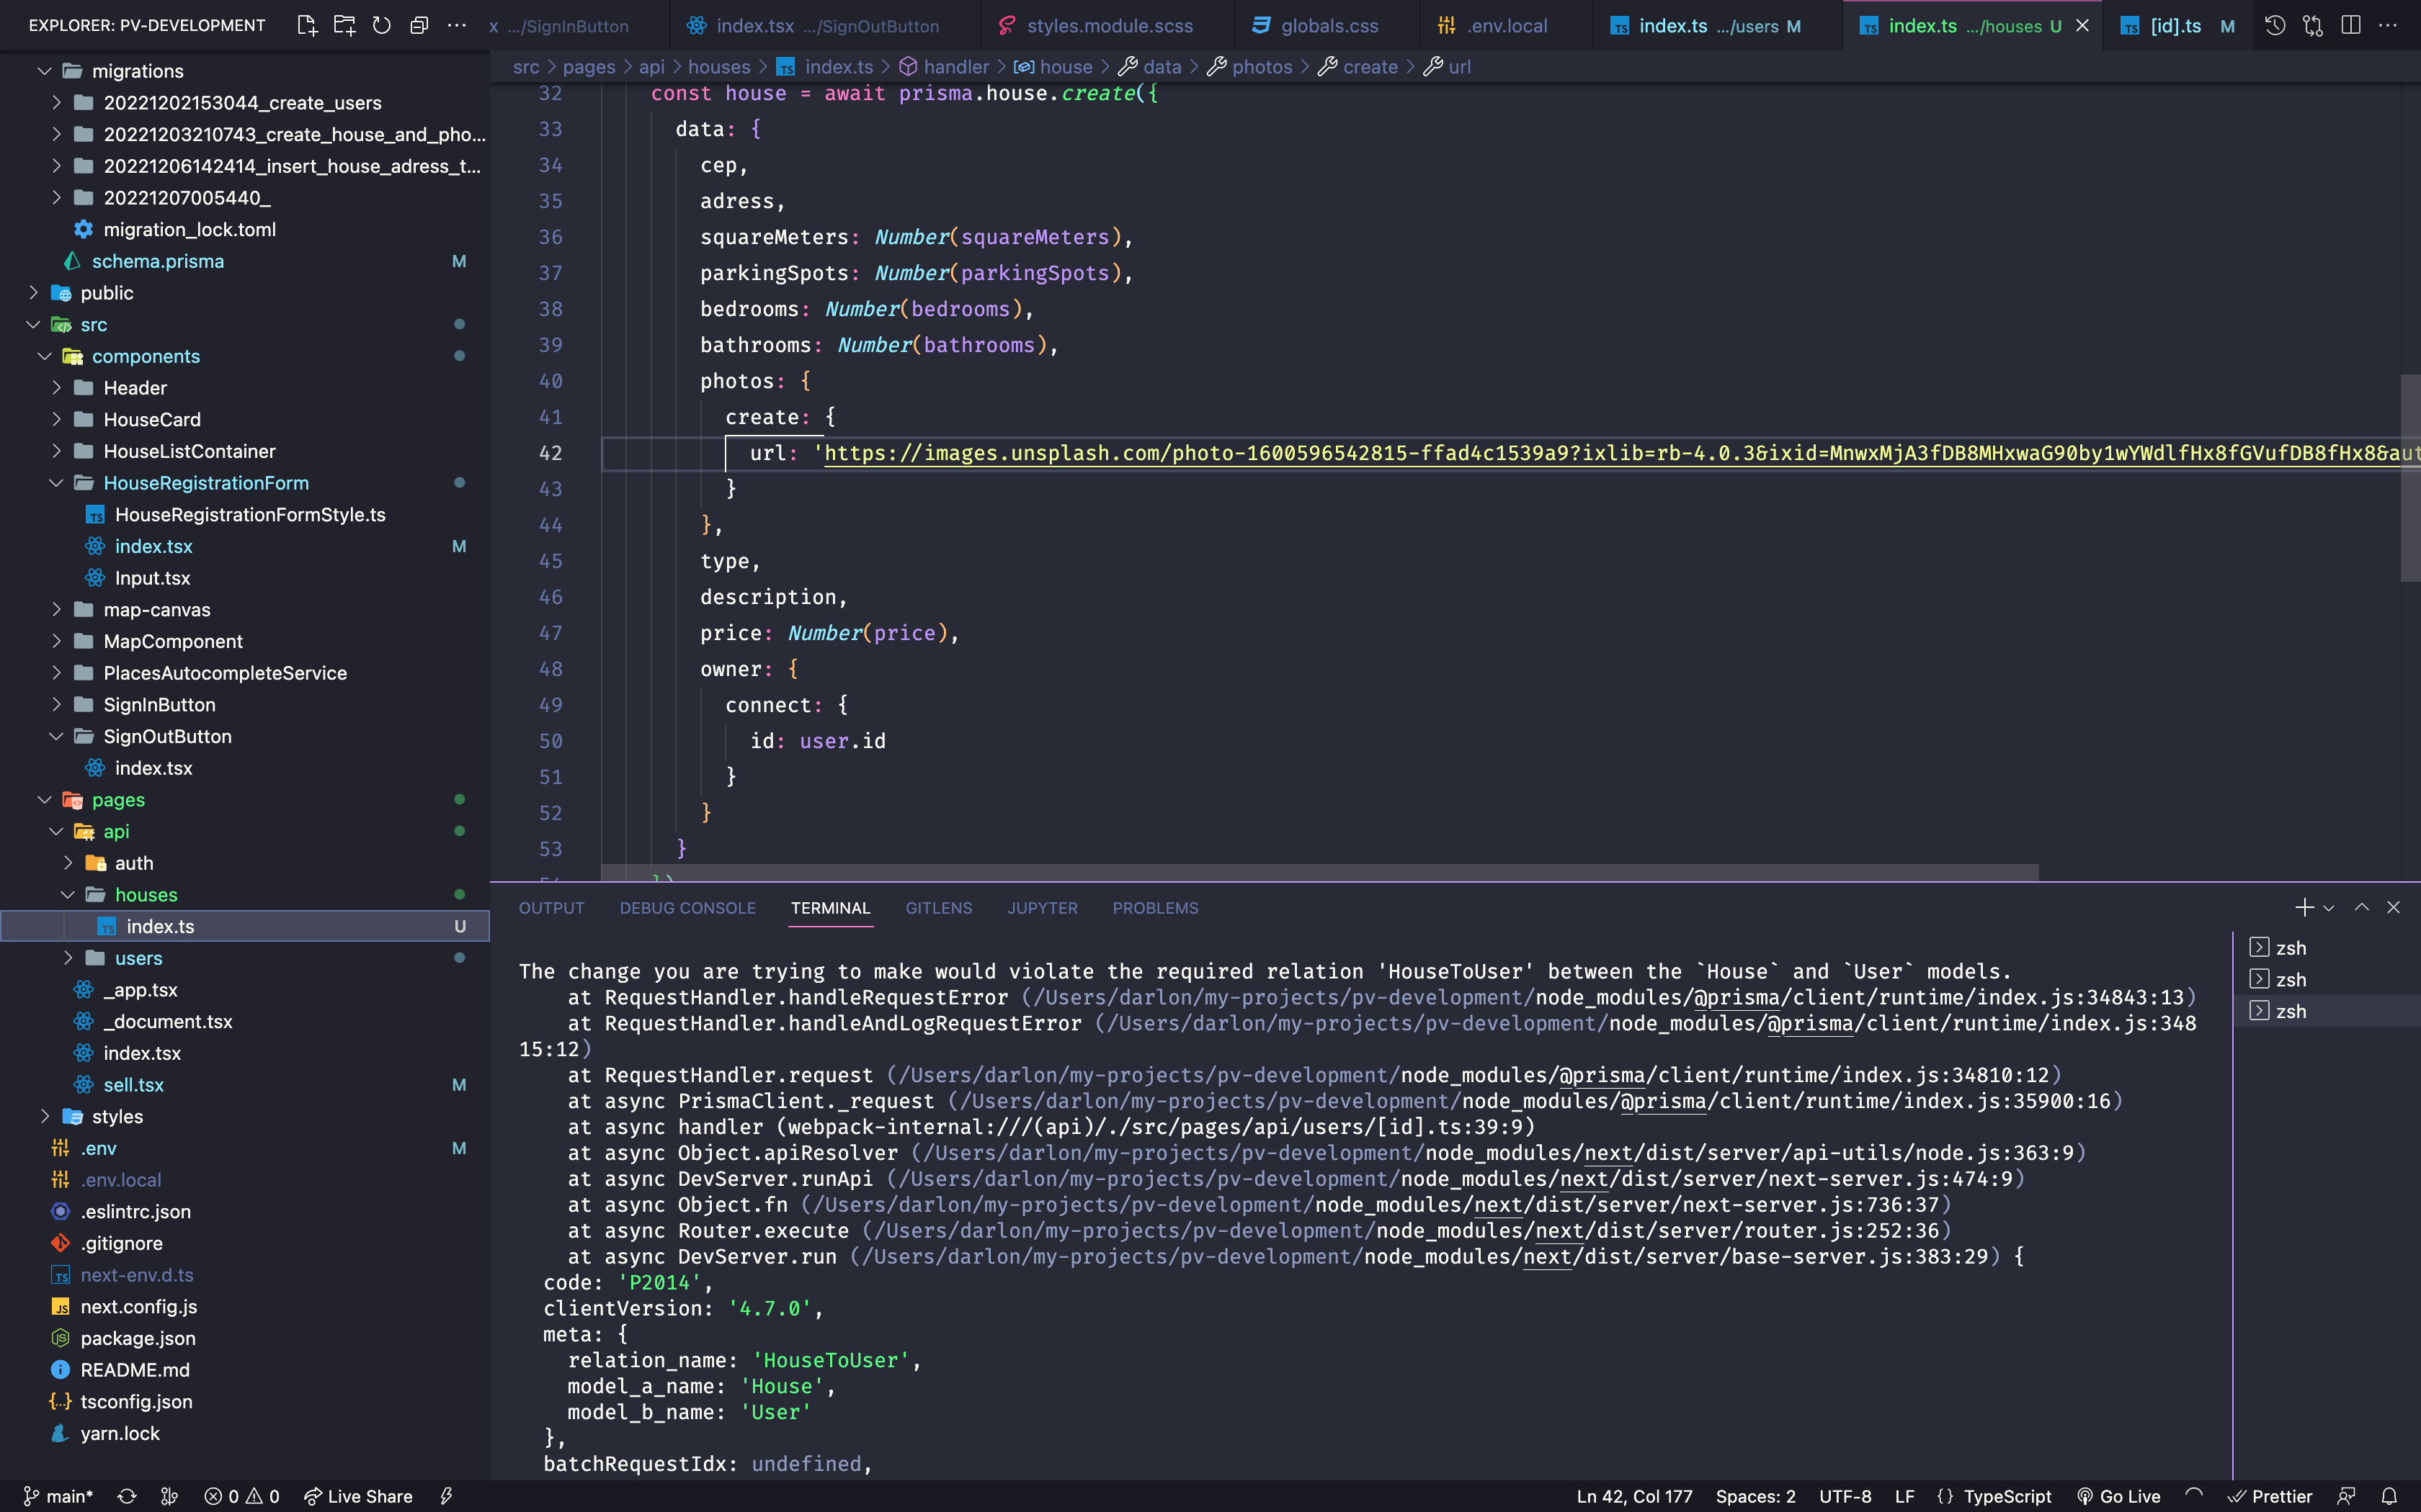Add a new terminal with plus icon

tap(2304, 907)
